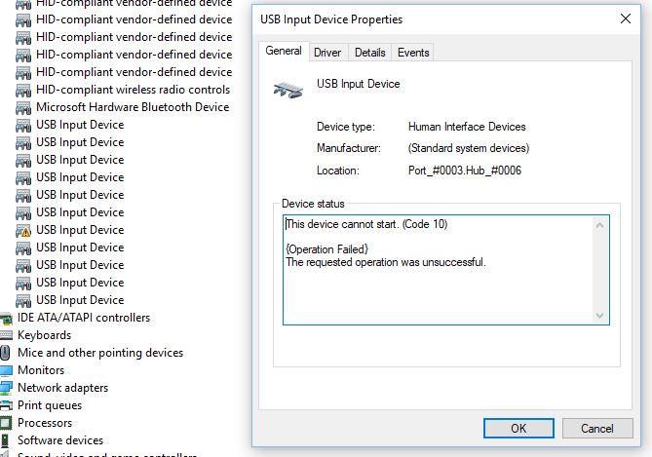Click the Software devices icon
The image size is (652, 457).
5,440
